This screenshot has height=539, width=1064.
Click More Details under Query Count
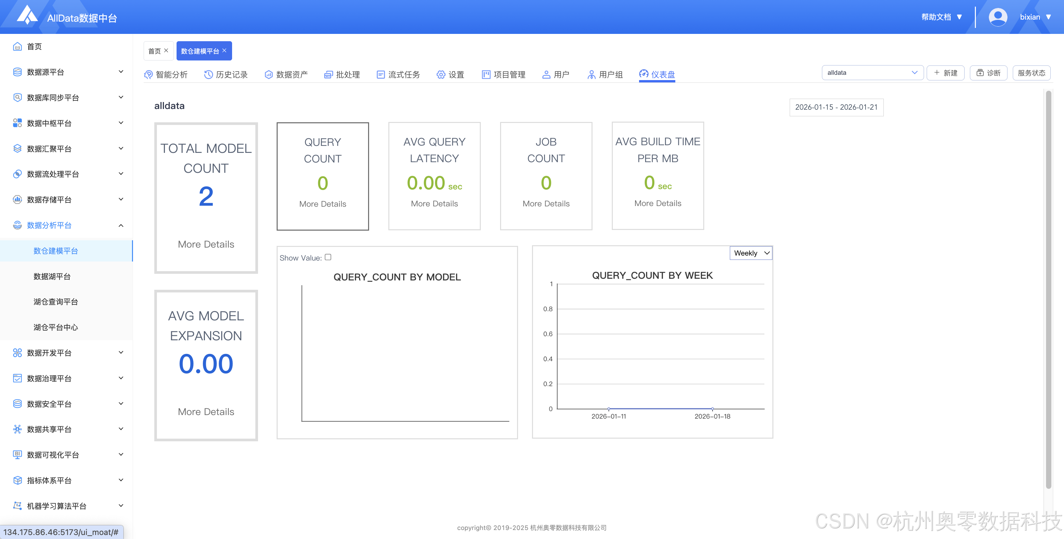[x=323, y=204]
